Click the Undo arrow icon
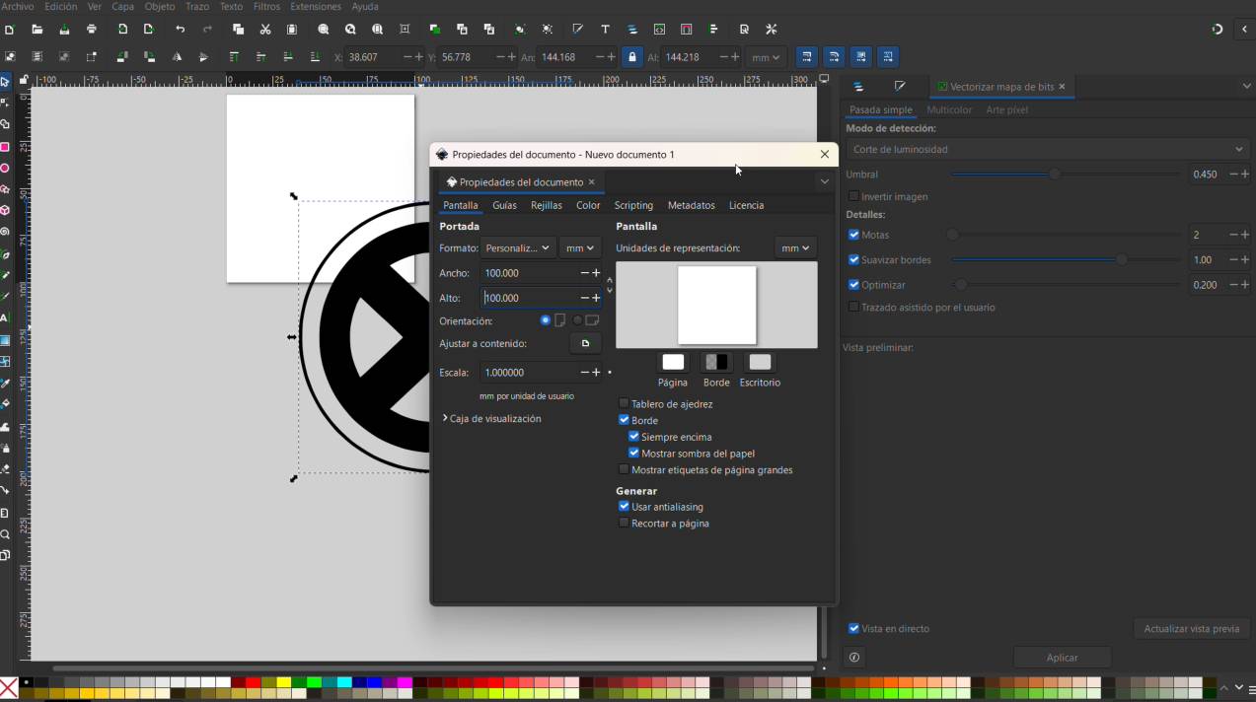The width and height of the screenshot is (1256, 702). pyautogui.click(x=180, y=30)
